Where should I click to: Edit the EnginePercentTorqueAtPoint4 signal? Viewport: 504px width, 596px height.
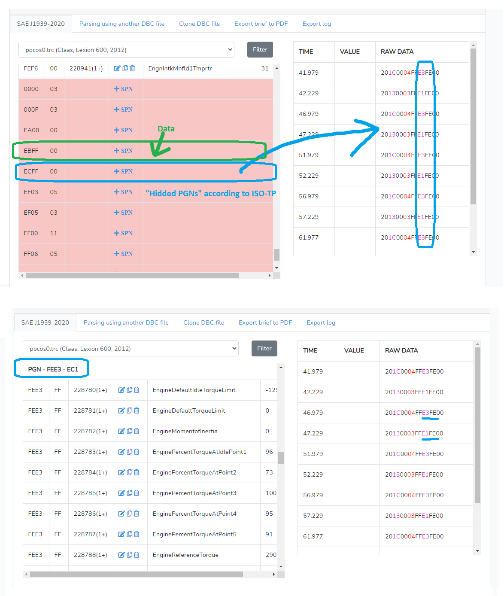click(x=121, y=514)
